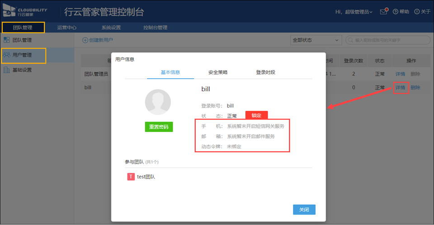Click the 用户管理 sidebar users icon
Image resolution: width=434 pixels, height=225 pixels.
click(x=7, y=55)
